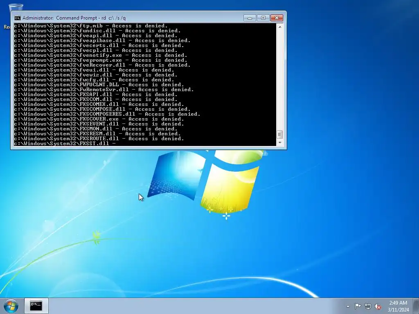This screenshot has width=419, height=314.
Task: Click the FXSST.dll line
Action: tap(65, 144)
